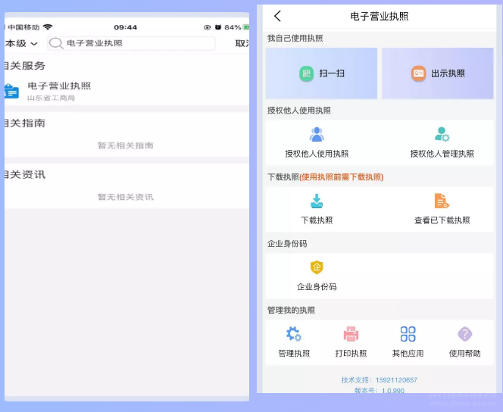Tap the 企业身份码 shield icon

tap(317, 267)
